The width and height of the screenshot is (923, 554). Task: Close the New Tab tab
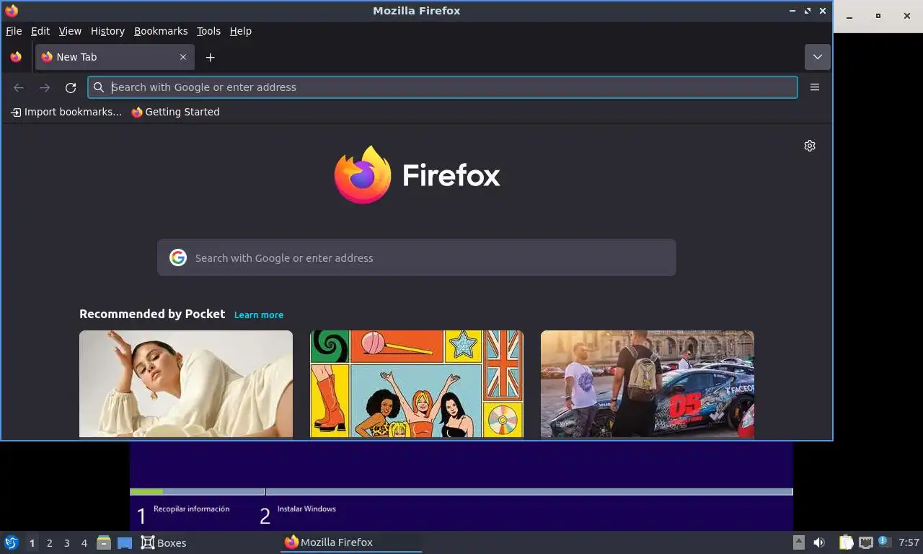point(183,57)
